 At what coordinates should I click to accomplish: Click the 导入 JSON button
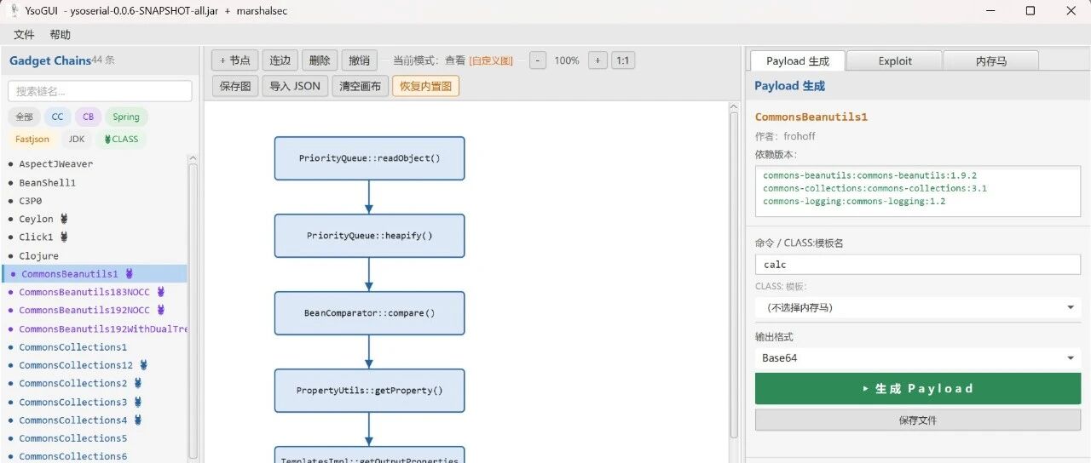pos(295,86)
